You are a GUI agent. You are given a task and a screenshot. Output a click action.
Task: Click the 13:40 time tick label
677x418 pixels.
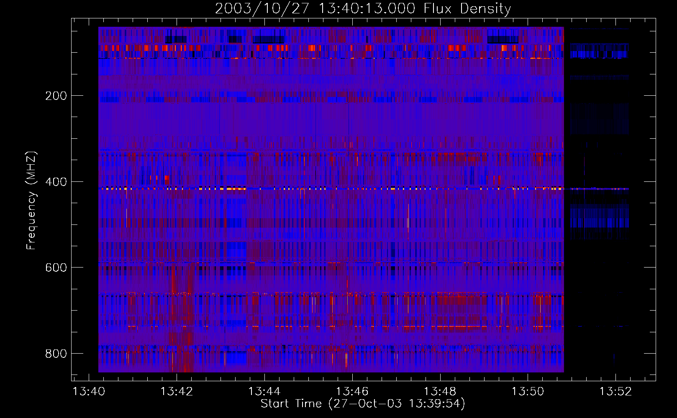click(x=89, y=392)
